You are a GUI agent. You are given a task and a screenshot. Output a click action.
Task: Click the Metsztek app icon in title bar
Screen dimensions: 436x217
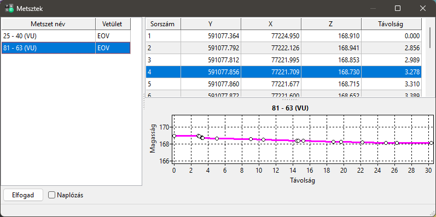(9, 8)
